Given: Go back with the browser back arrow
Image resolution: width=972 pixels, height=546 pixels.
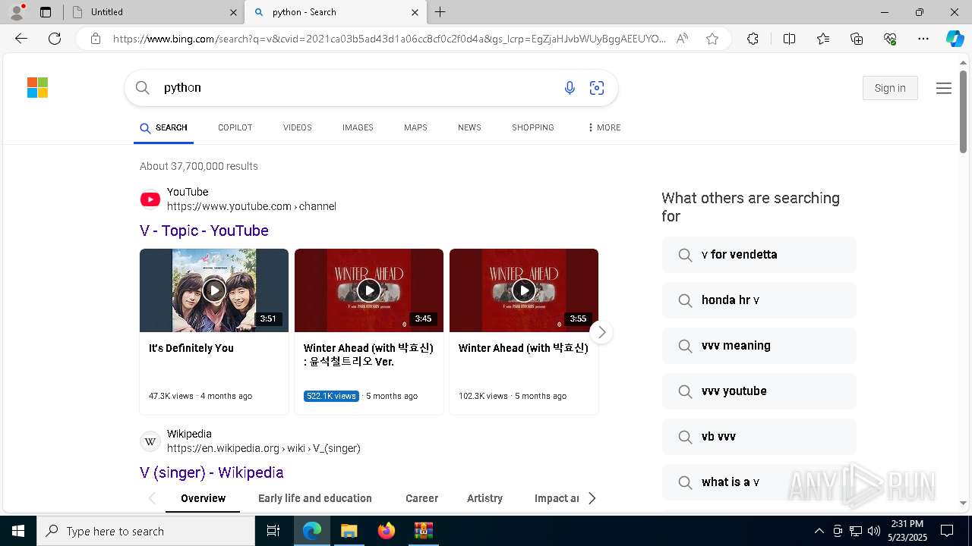Looking at the screenshot, I should [21, 39].
